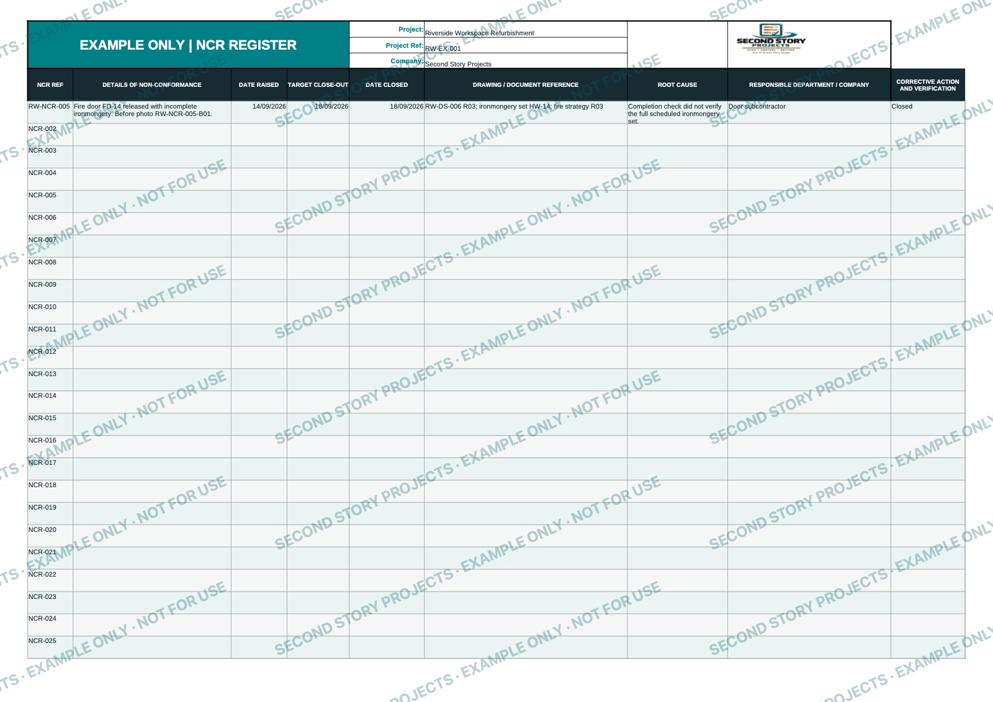Click the 'Company:' label
The image size is (993, 702).
coord(407,61)
